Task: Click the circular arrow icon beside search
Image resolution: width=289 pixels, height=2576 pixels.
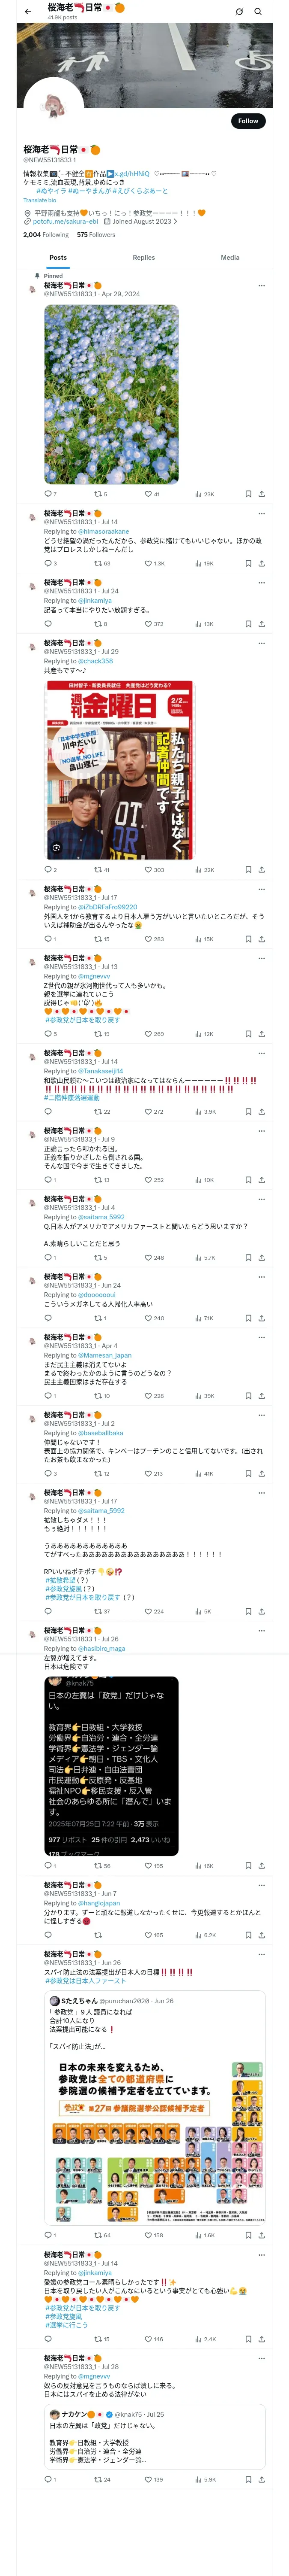Action: click(x=239, y=11)
